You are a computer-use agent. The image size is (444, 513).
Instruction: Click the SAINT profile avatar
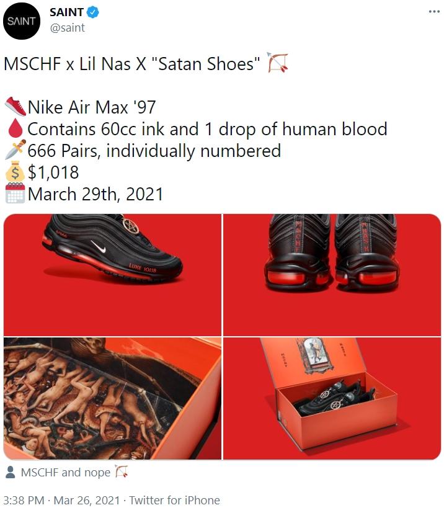tap(22, 21)
